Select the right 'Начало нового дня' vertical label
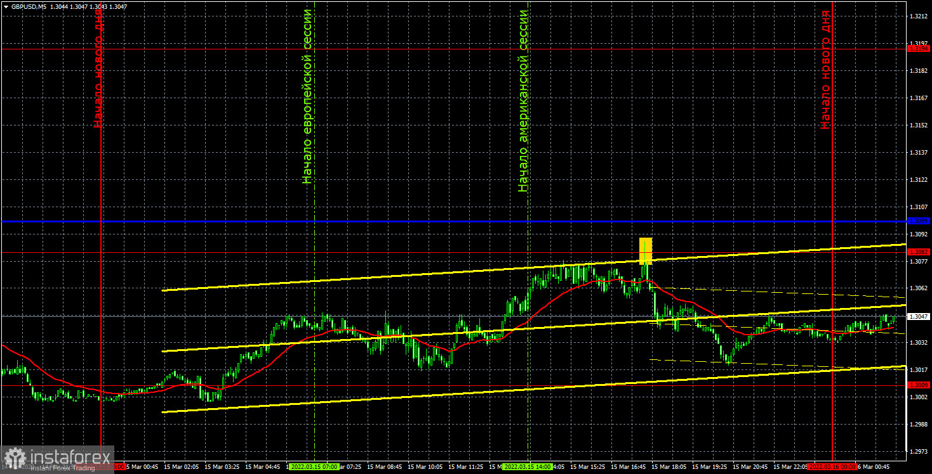Screen dimensions: 932x474 coord(825,69)
